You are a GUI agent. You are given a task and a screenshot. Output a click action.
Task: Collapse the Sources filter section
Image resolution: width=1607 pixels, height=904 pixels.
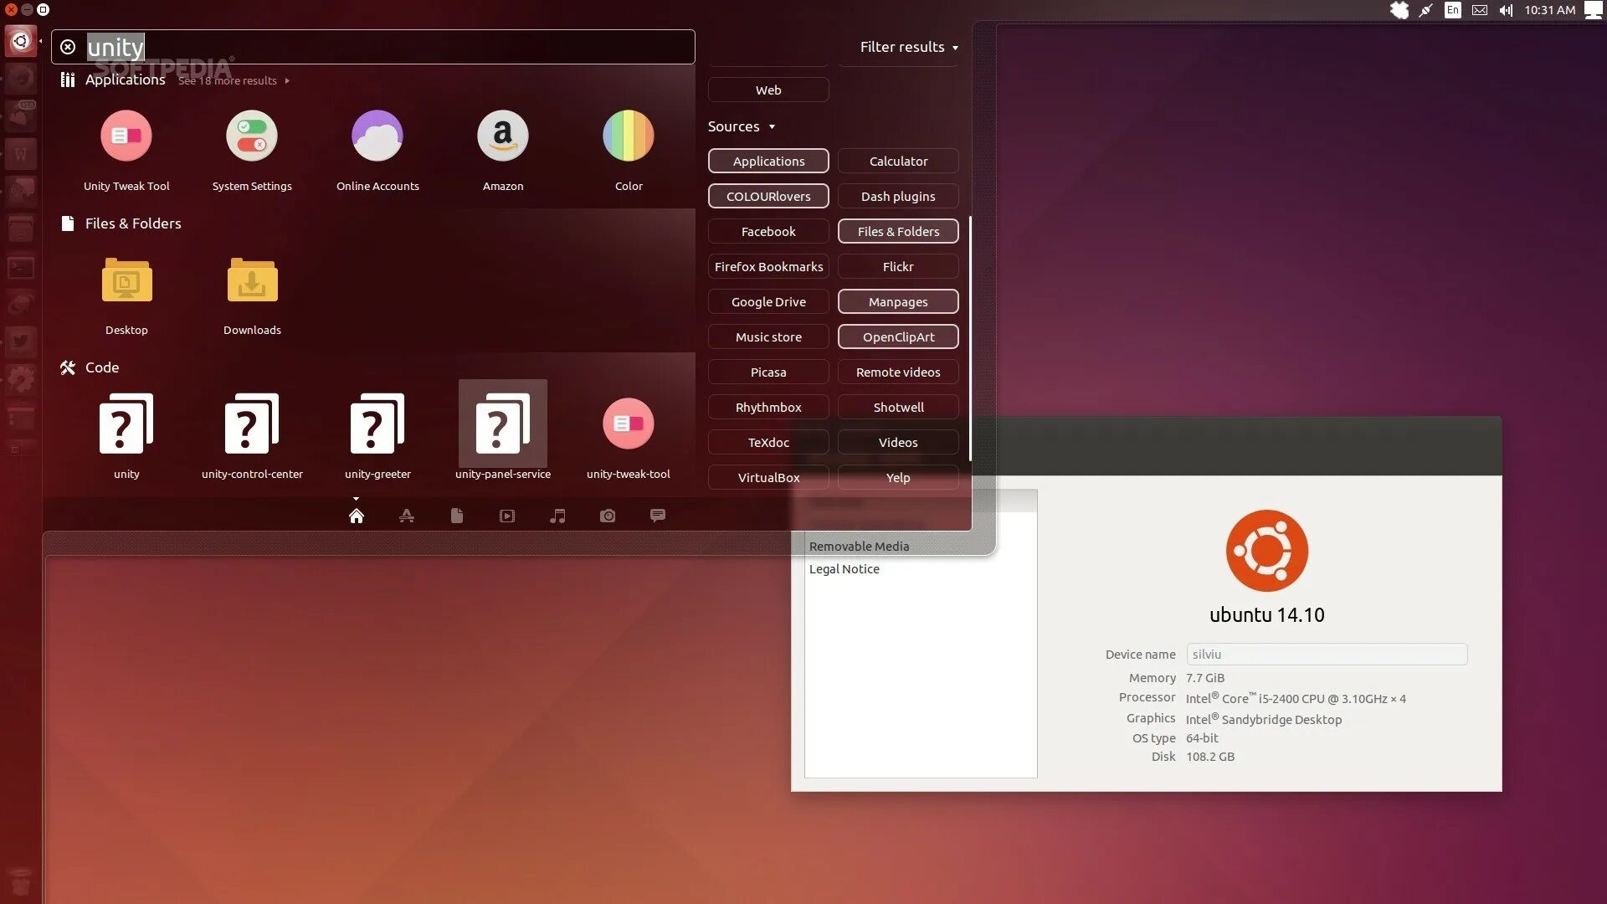pyautogui.click(x=742, y=126)
